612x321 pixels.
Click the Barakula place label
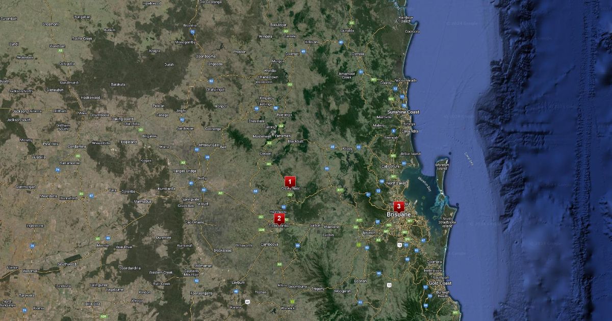click(118, 84)
